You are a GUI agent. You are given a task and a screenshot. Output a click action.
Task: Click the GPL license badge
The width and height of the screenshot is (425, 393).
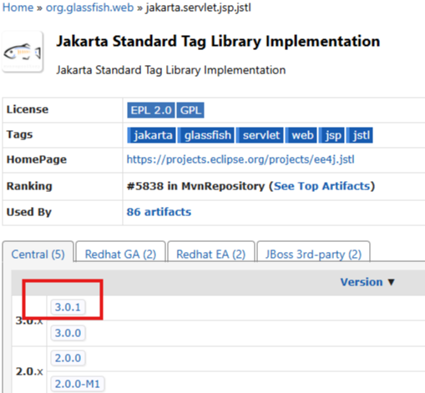(190, 110)
